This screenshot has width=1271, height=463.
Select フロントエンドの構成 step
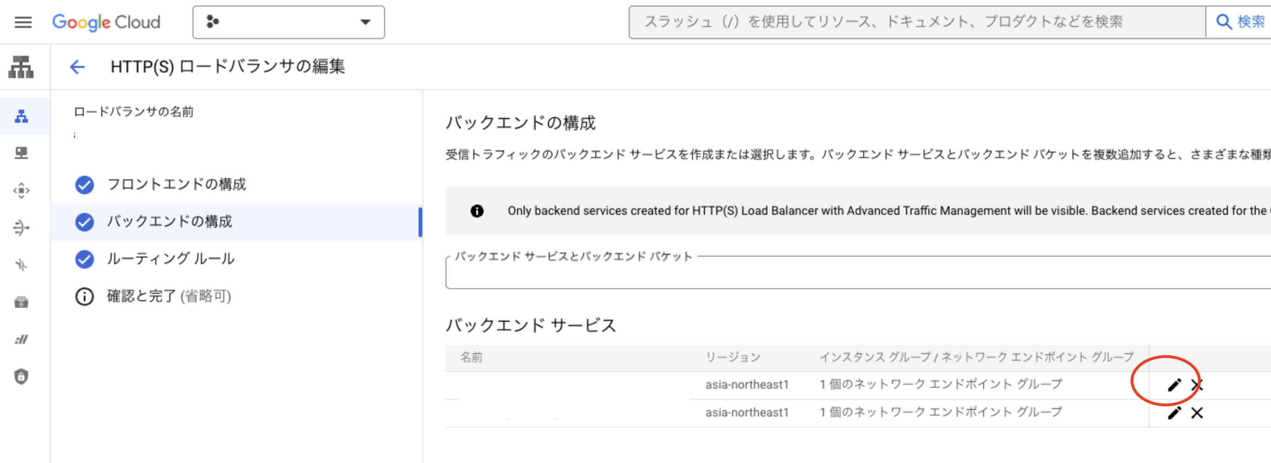176,185
